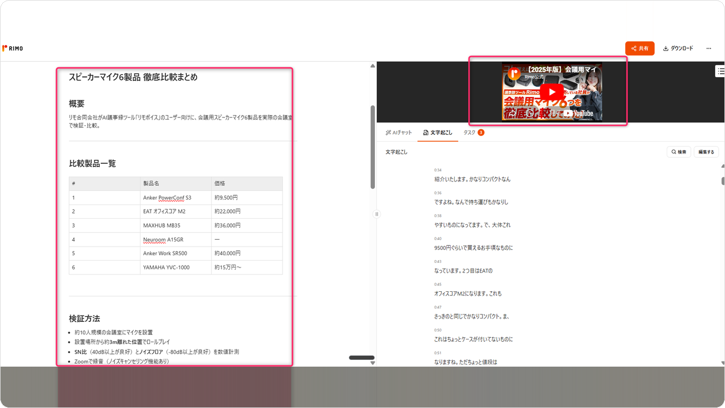Click the YAMAHA YVC-1000 table cell

tap(176, 267)
